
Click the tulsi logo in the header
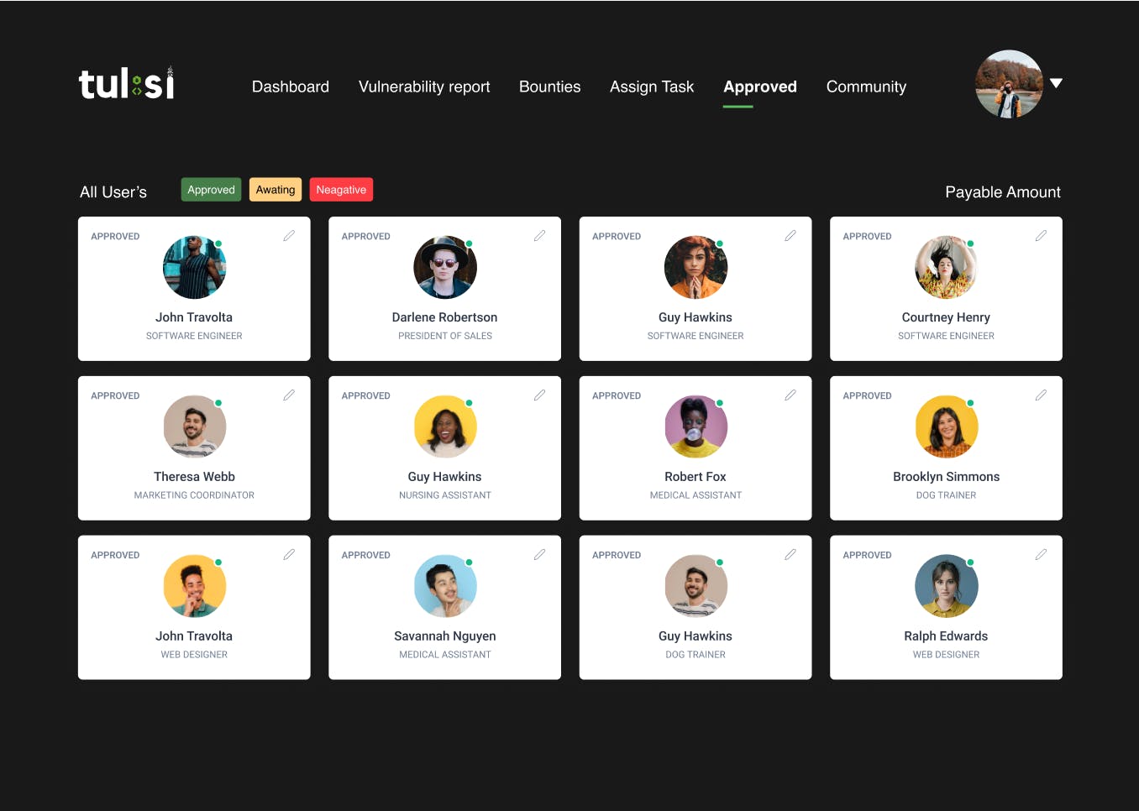(127, 83)
